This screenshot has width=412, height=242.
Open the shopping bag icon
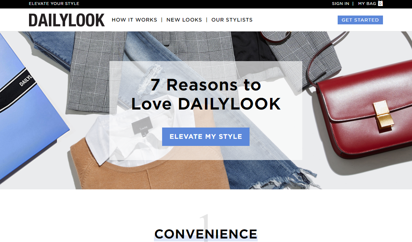point(380,3)
